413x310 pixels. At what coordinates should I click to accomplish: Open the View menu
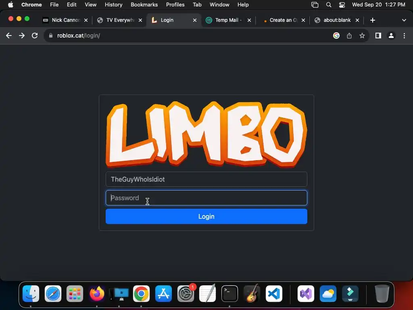point(90,4)
